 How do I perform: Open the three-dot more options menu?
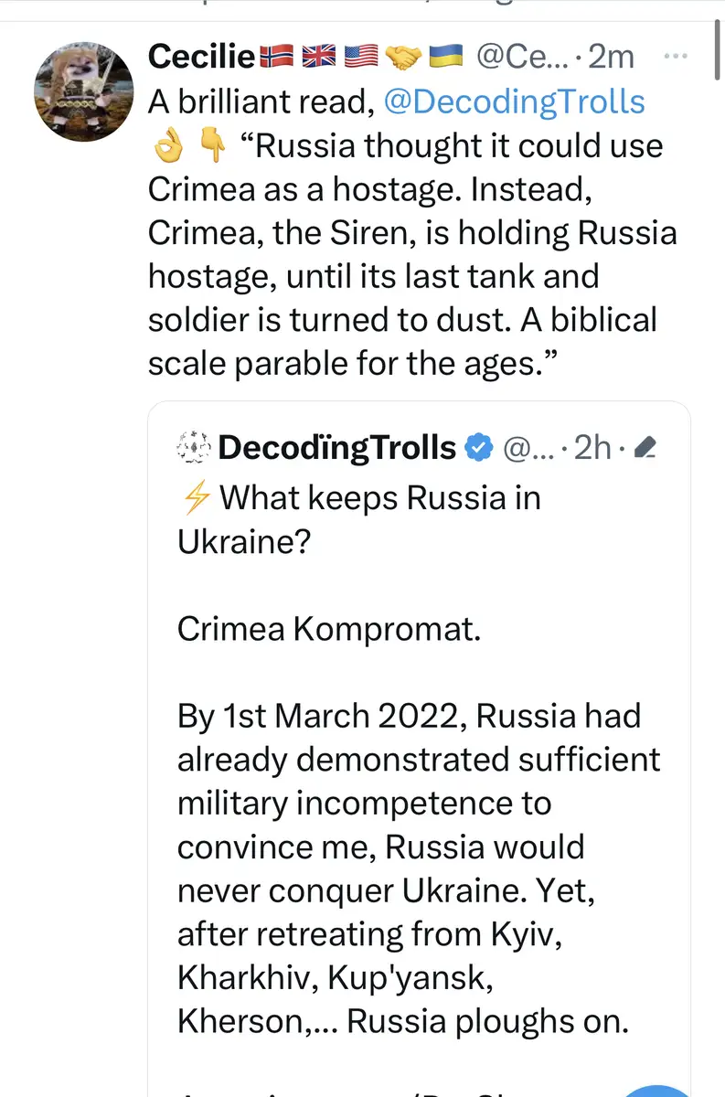[x=677, y=56]
